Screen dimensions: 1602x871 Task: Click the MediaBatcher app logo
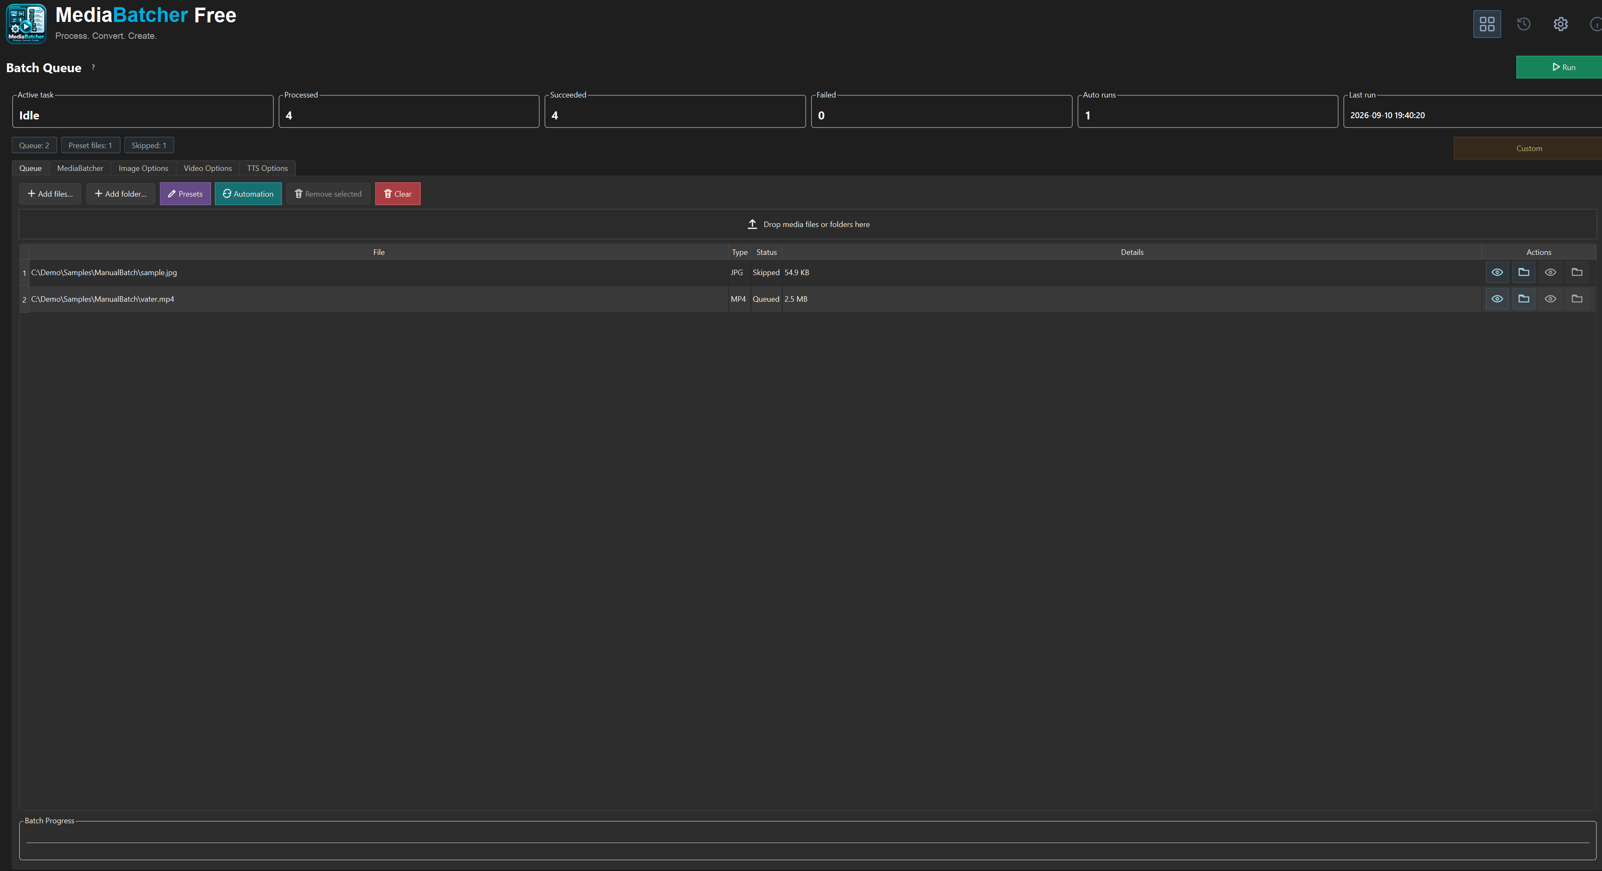26,24
